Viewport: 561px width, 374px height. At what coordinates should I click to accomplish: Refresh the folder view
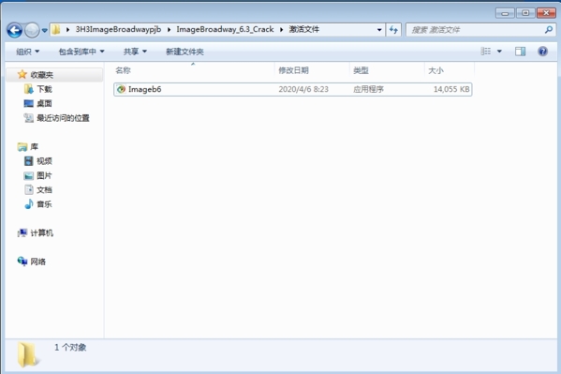pyautogui.click(x=393, y=30)
